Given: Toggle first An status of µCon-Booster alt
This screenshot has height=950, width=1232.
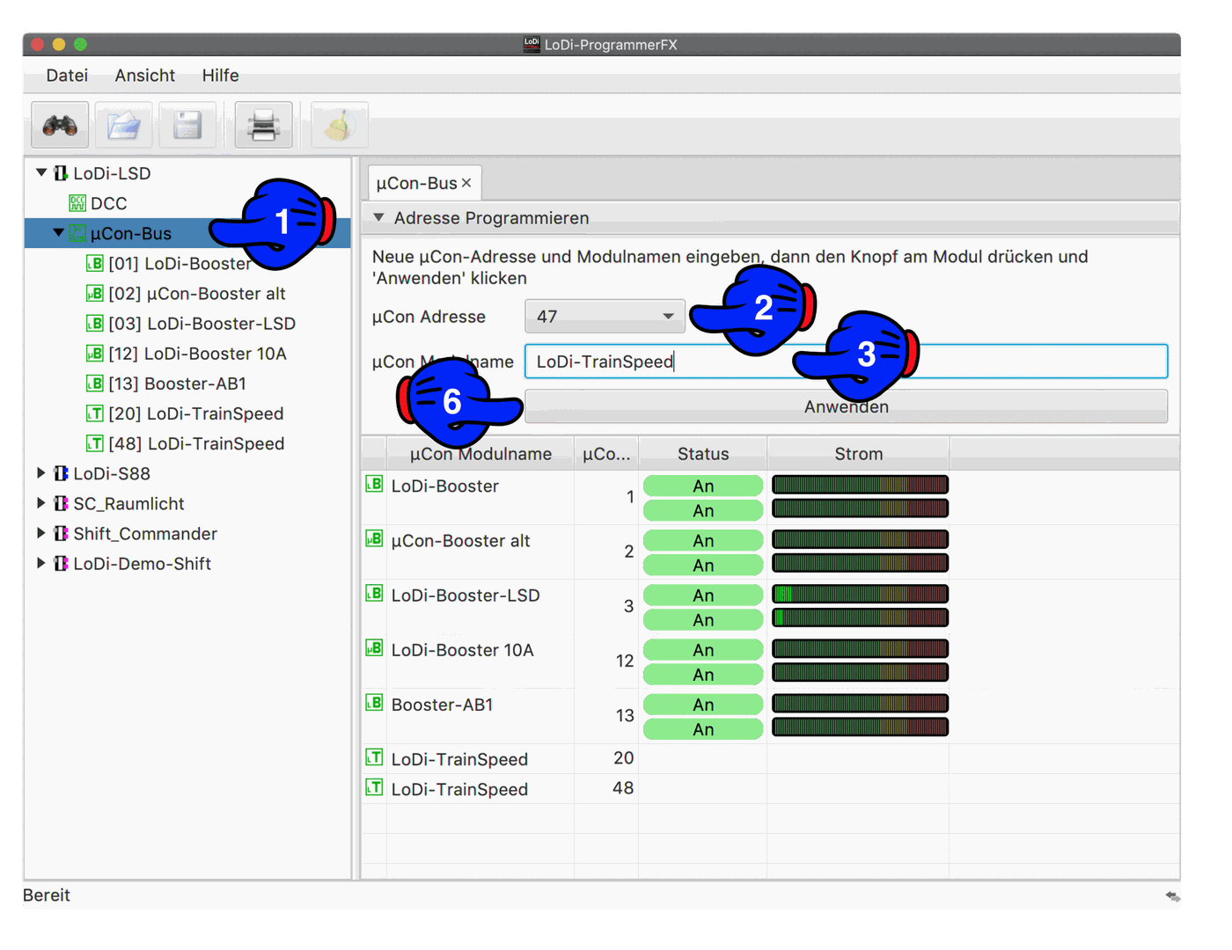Looking at the screenshot, I should click(703, 540).
